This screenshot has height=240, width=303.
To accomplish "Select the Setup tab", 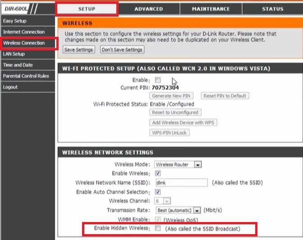I will tap(87, 9).
